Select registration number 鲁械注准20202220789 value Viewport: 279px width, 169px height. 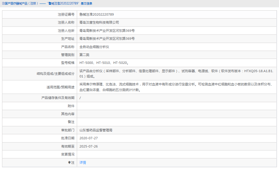coord(97,14)
